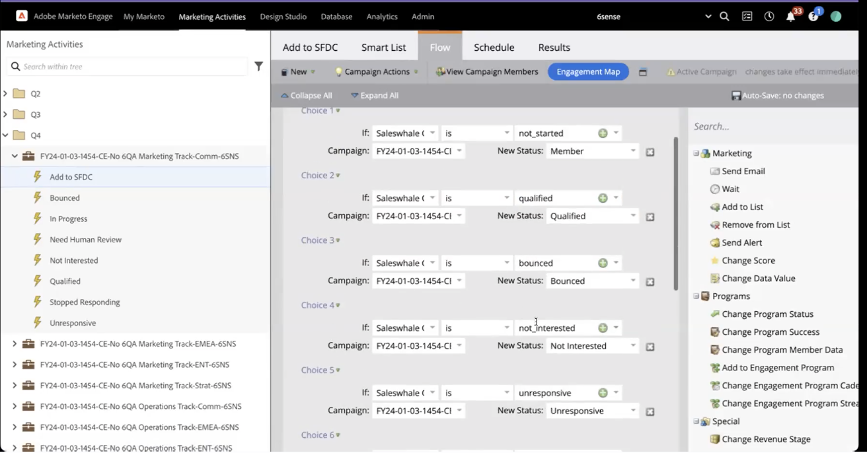Collapse the Q4 folder

coord(5,135)
